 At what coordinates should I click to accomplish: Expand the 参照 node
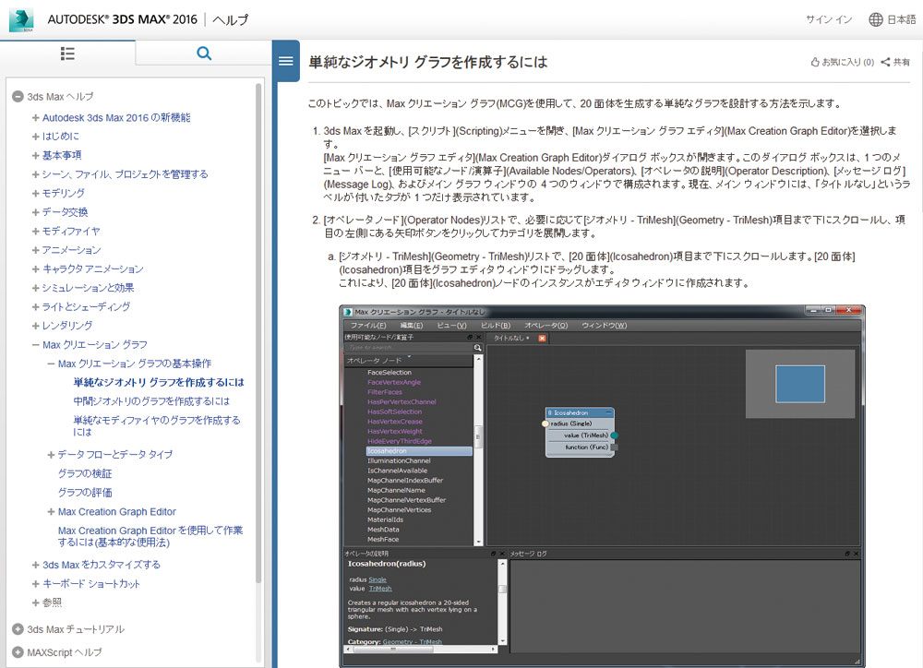pyautogui.click(x=35, y=602)
